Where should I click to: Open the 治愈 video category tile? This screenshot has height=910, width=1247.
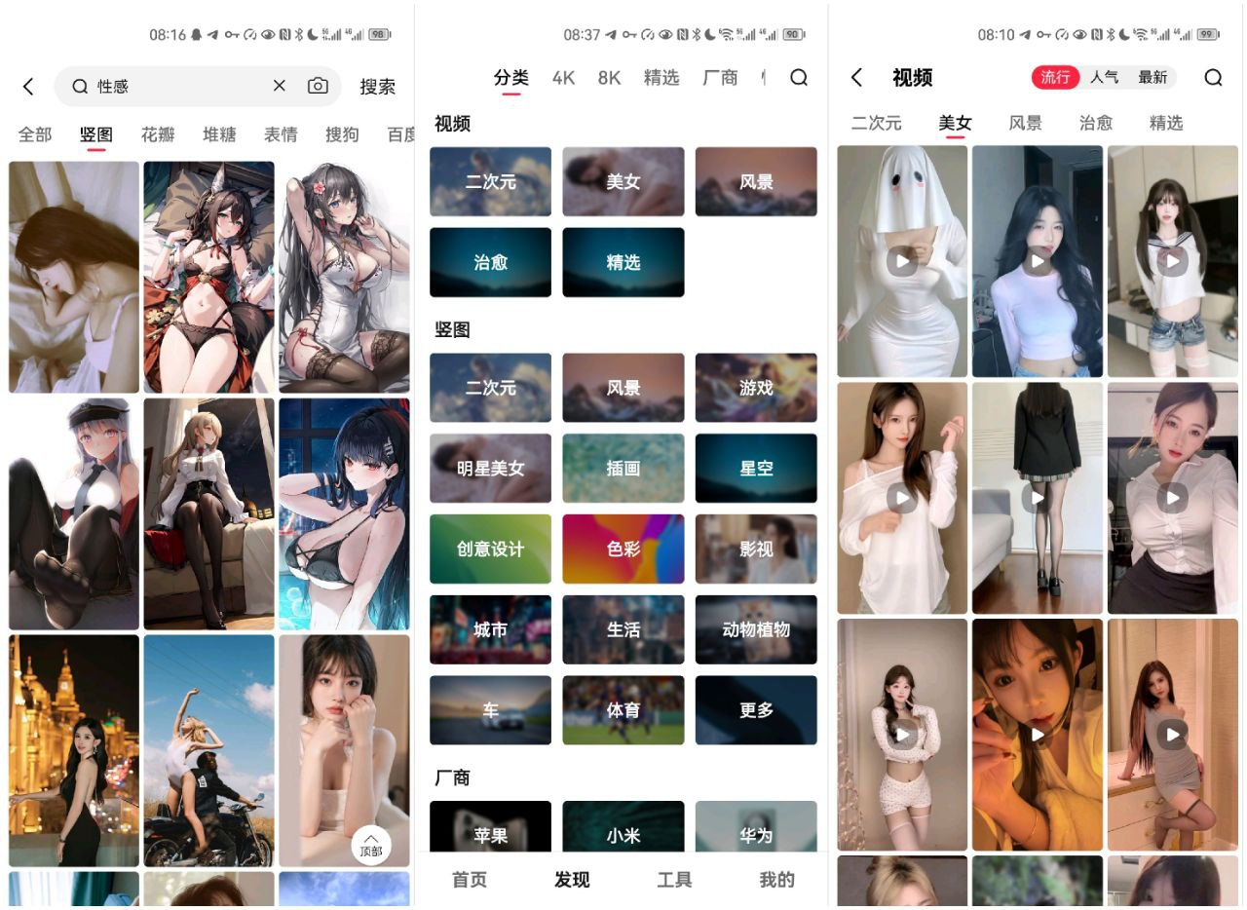tap(491, 262)
